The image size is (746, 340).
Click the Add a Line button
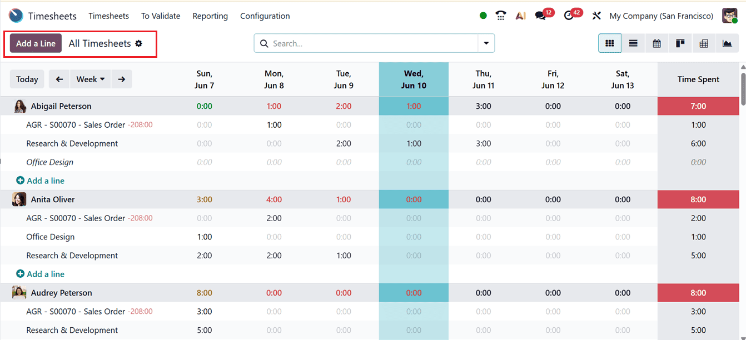(x=36, y=43)
